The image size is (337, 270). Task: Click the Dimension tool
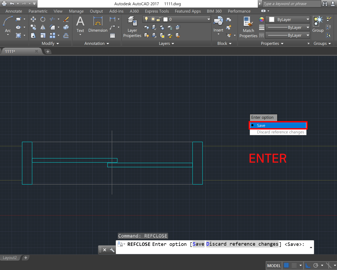pyautogui.click(x=98, y=24)
